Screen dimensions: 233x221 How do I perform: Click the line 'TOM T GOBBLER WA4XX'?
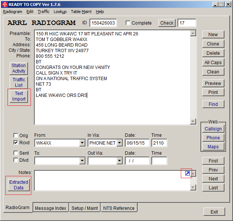click(62, 40)
